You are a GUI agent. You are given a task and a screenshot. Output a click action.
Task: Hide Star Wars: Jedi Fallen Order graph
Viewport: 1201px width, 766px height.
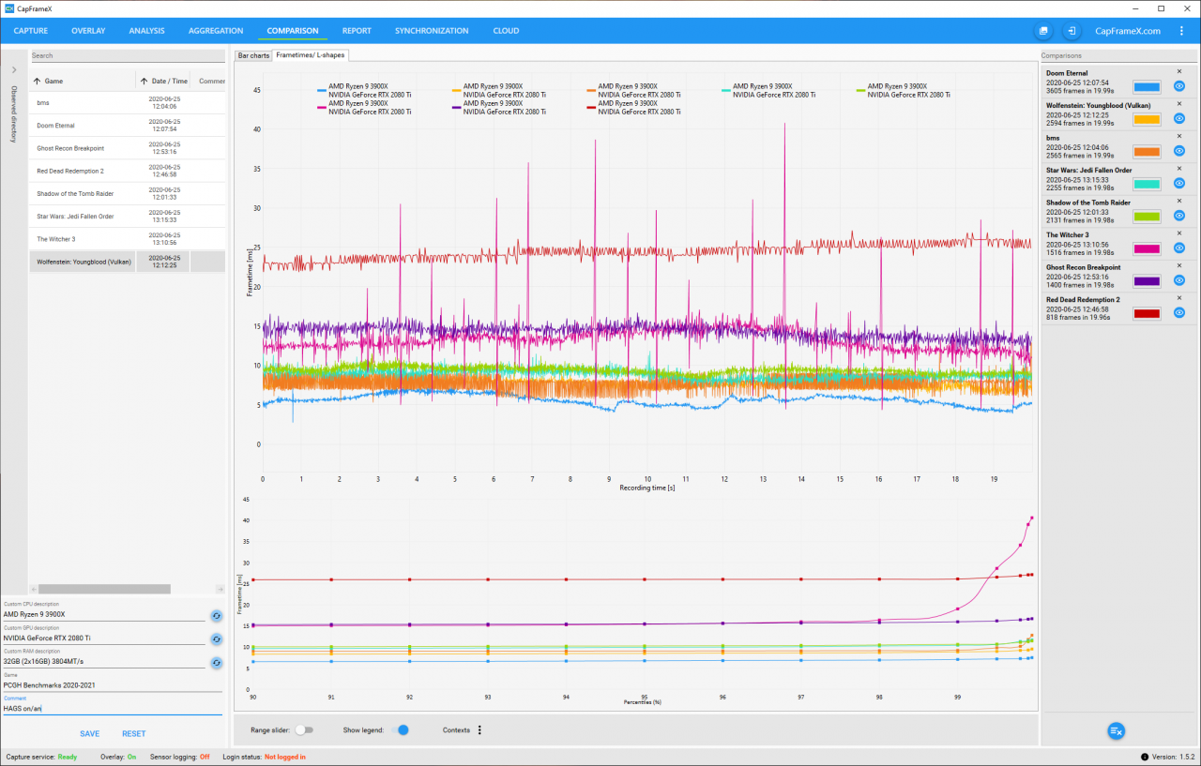(x=1179, y=184)
